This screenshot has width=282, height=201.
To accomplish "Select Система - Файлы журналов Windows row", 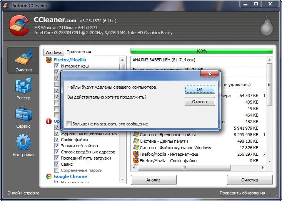I will [199, 148].
